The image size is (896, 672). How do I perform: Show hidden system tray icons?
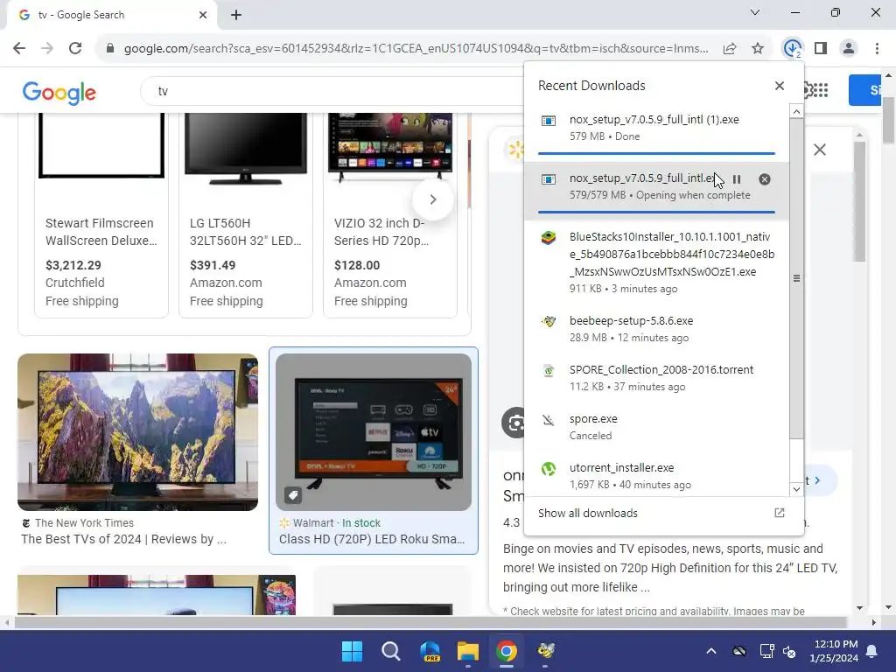(710, 651)
